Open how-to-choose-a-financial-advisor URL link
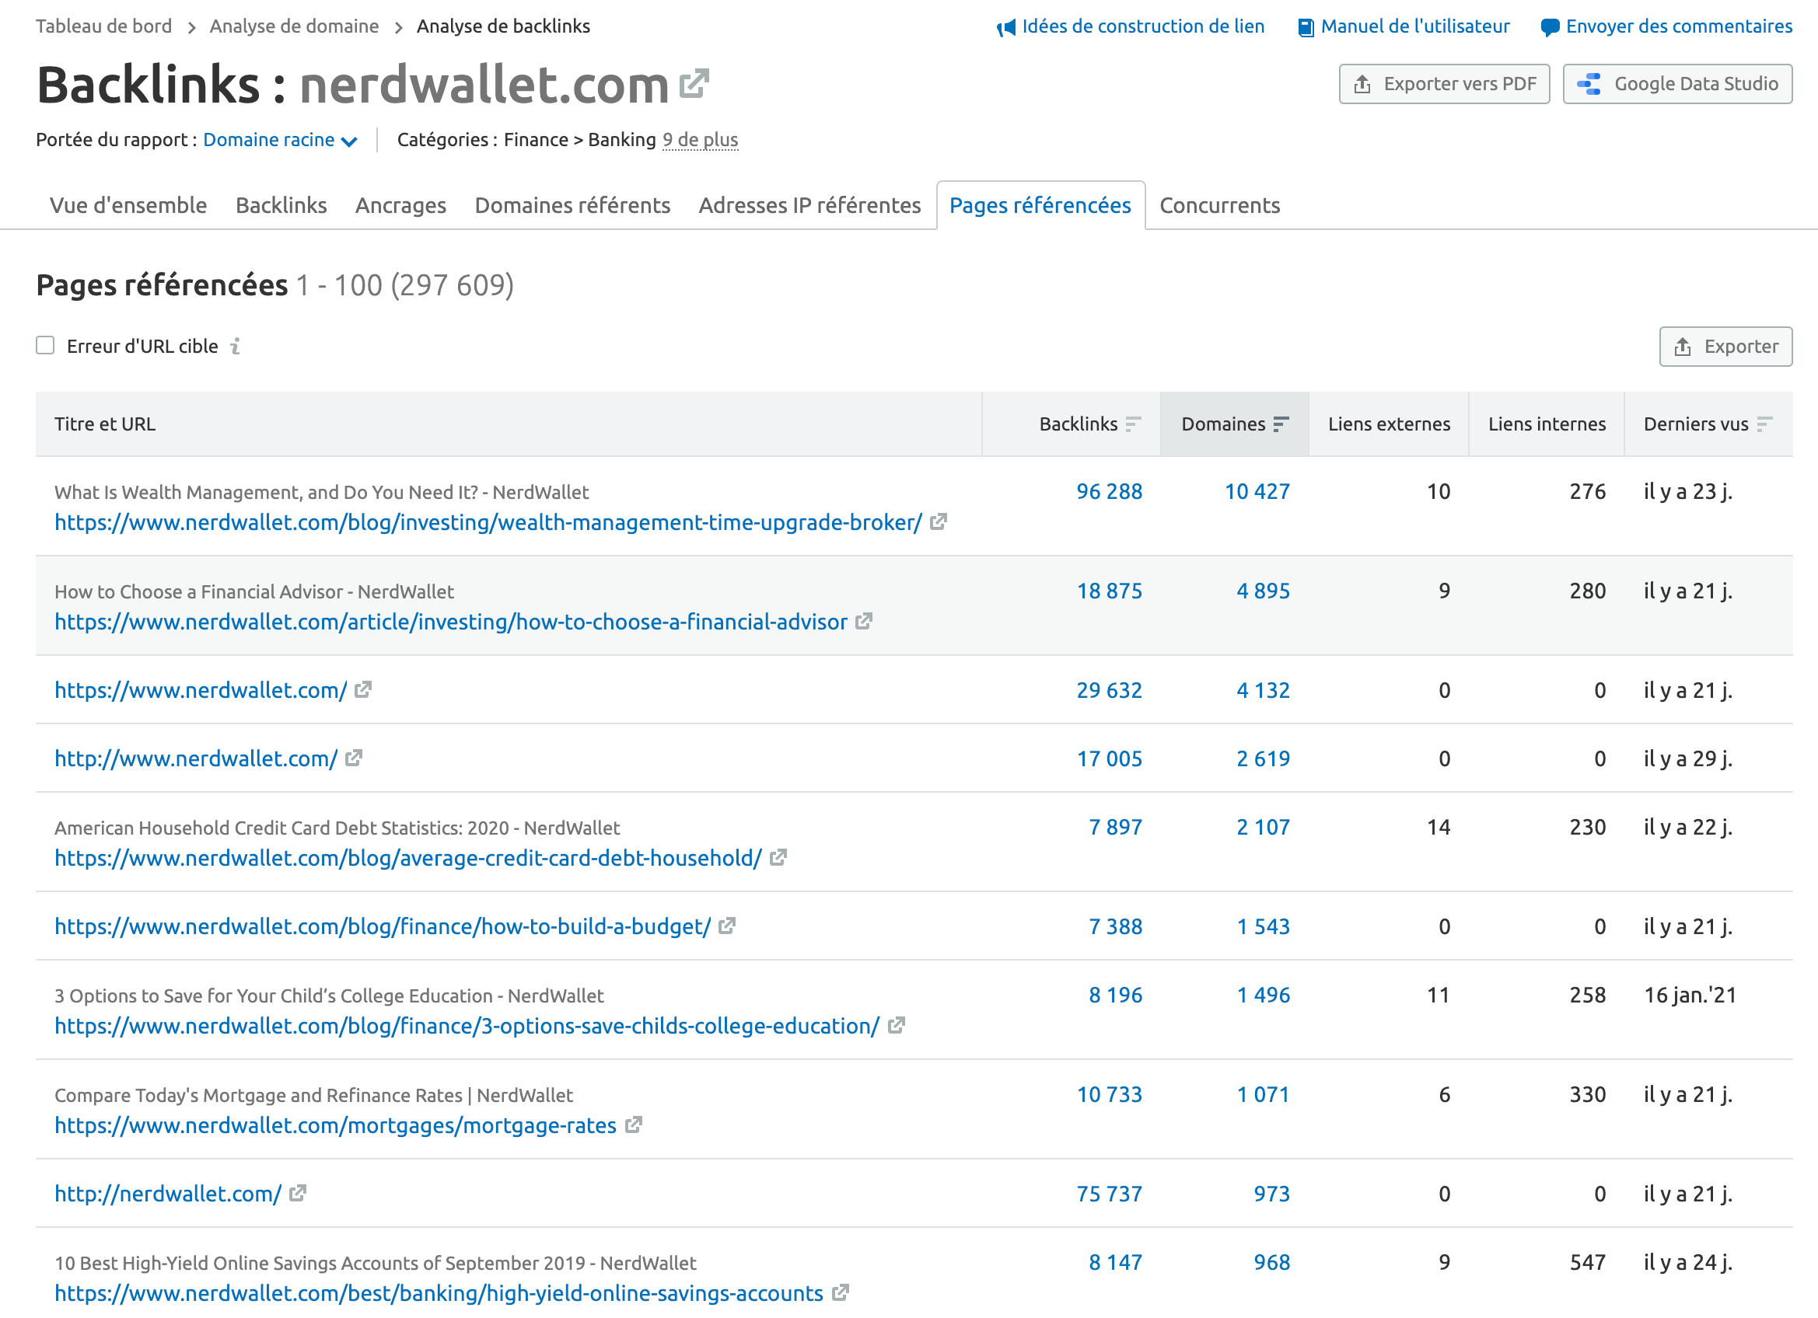1818x1318 pixels. (450, 622)
